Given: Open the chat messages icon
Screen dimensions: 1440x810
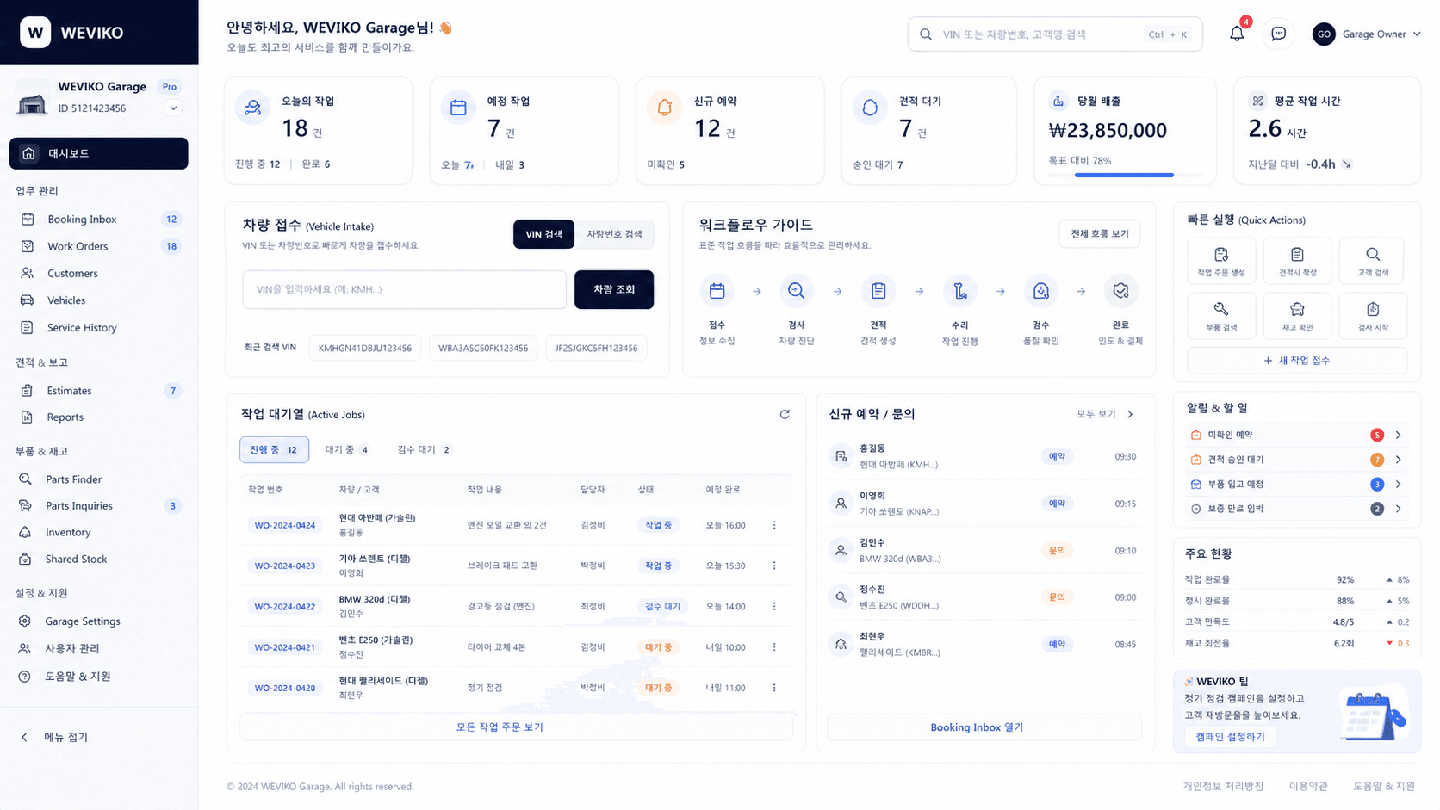Looking at the screenshot, I should (x=1278, y=34).
